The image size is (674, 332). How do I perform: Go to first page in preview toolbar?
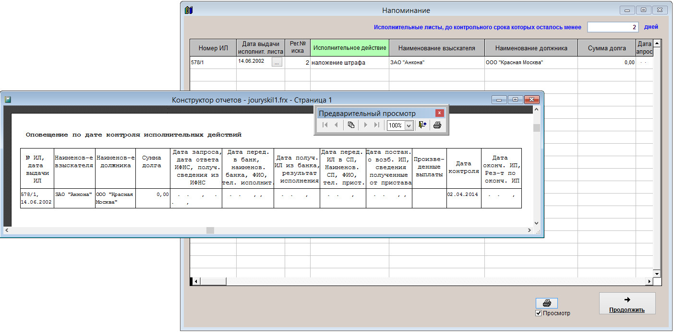click(x=325, y=125)
